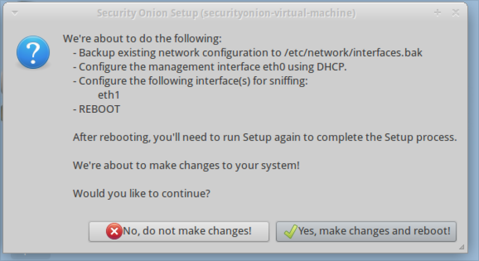Close the Security Onion Setup dialog
Image resolution: width=479 pixels, height=261 pixels.
456,13
